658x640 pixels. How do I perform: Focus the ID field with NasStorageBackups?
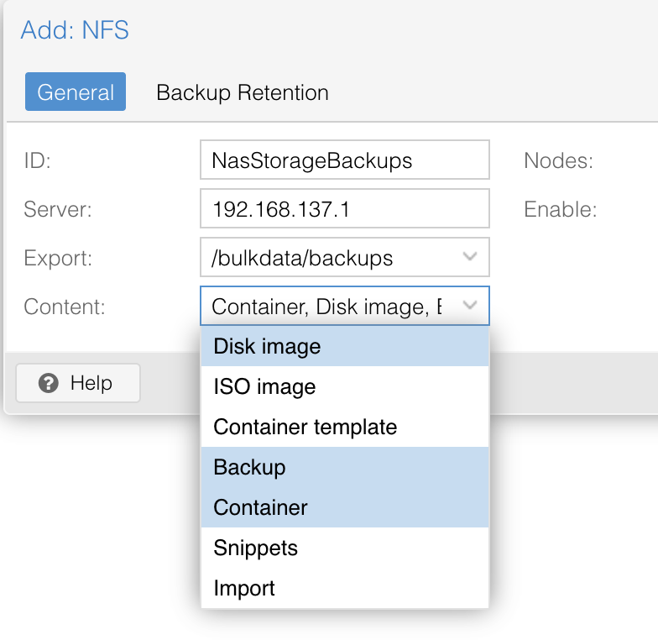coord(344,160)
